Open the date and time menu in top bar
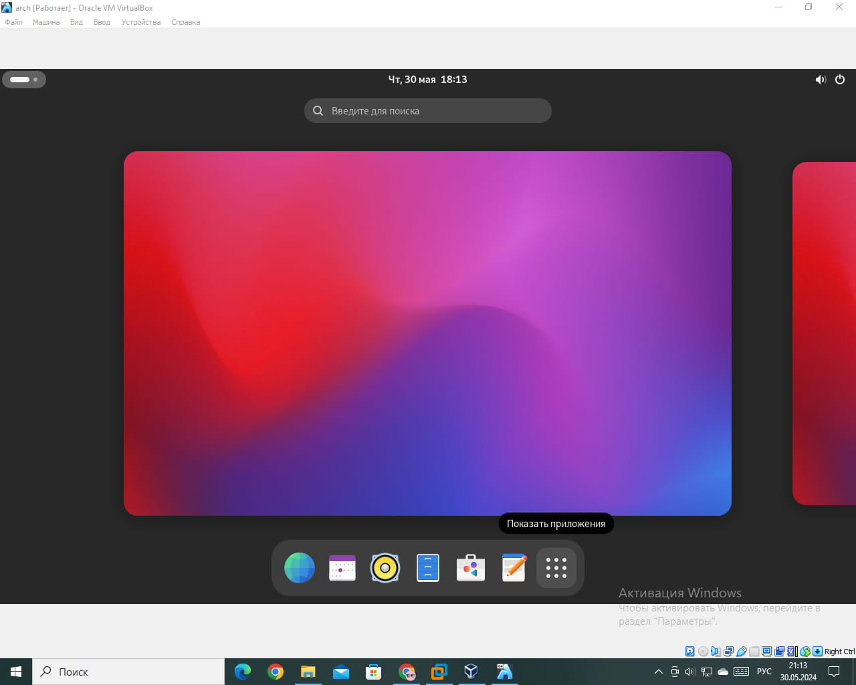The height and width of the screenshot is (685, 856). coord(428,80)
